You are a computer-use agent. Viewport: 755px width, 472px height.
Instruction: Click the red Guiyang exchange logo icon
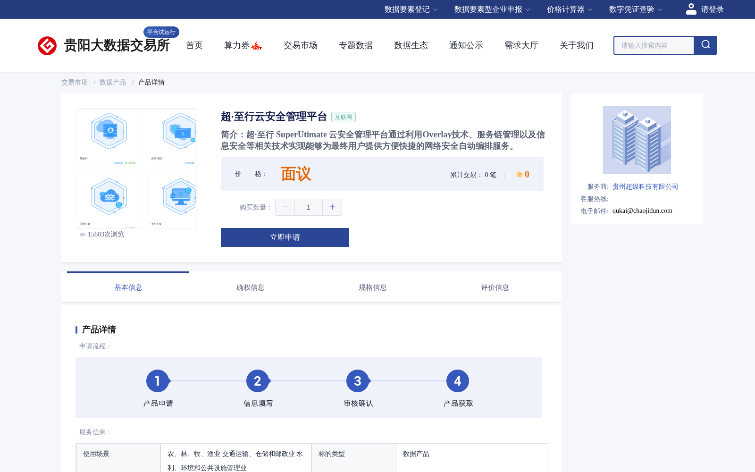pos(47,46)
